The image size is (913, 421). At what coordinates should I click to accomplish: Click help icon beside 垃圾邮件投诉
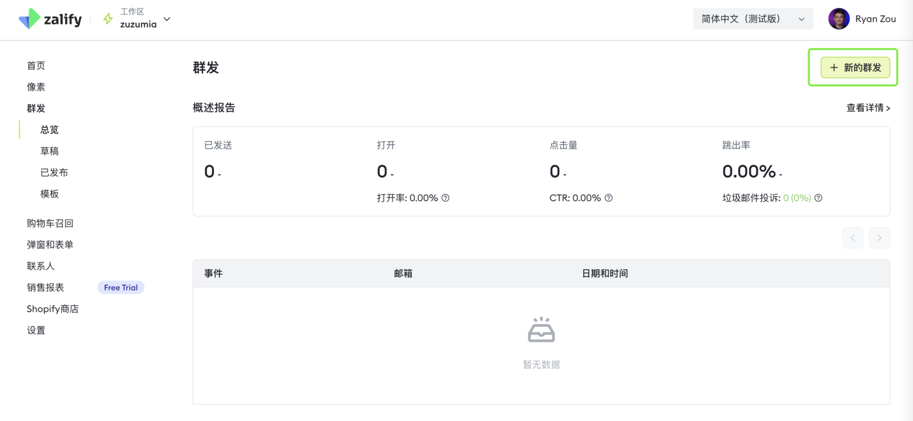[818, 198]
